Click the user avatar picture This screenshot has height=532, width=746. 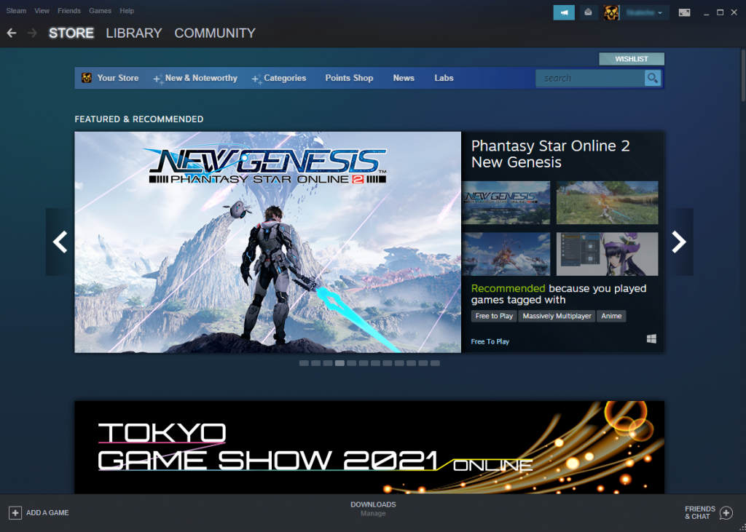coord(611,13)
